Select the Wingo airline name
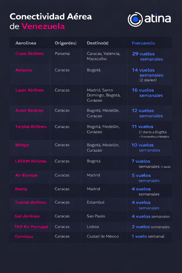Screen dimensions: 182x273 pyautogui.click(x=22, y=145)
